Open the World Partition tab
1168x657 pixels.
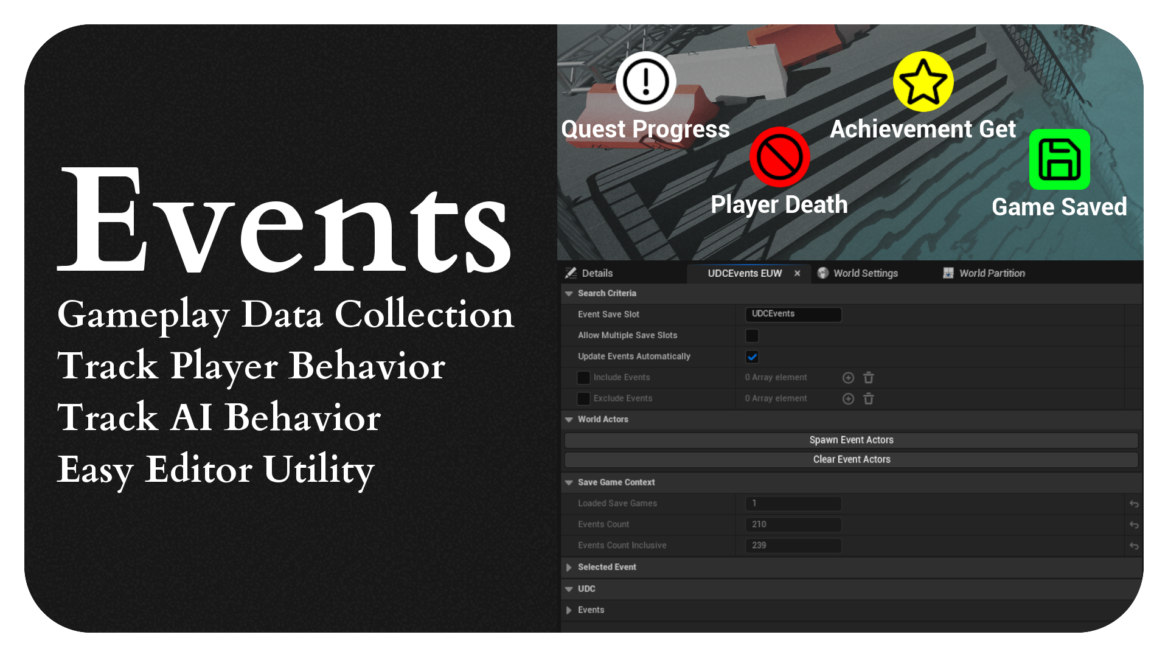pos(992,273)
